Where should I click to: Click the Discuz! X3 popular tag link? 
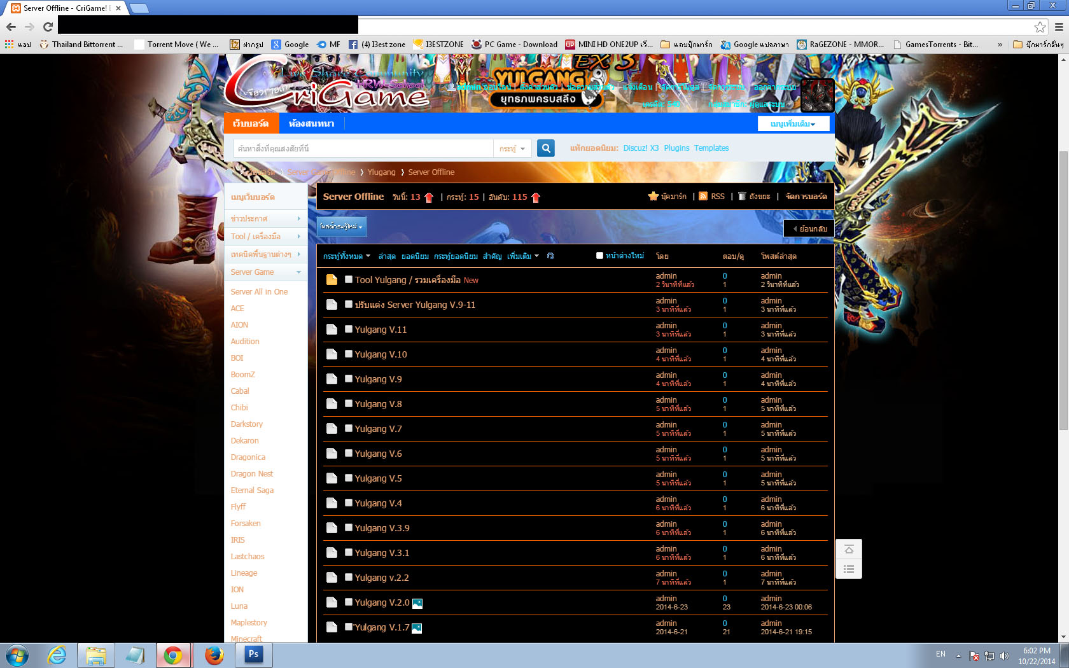[x=641, y=148]
